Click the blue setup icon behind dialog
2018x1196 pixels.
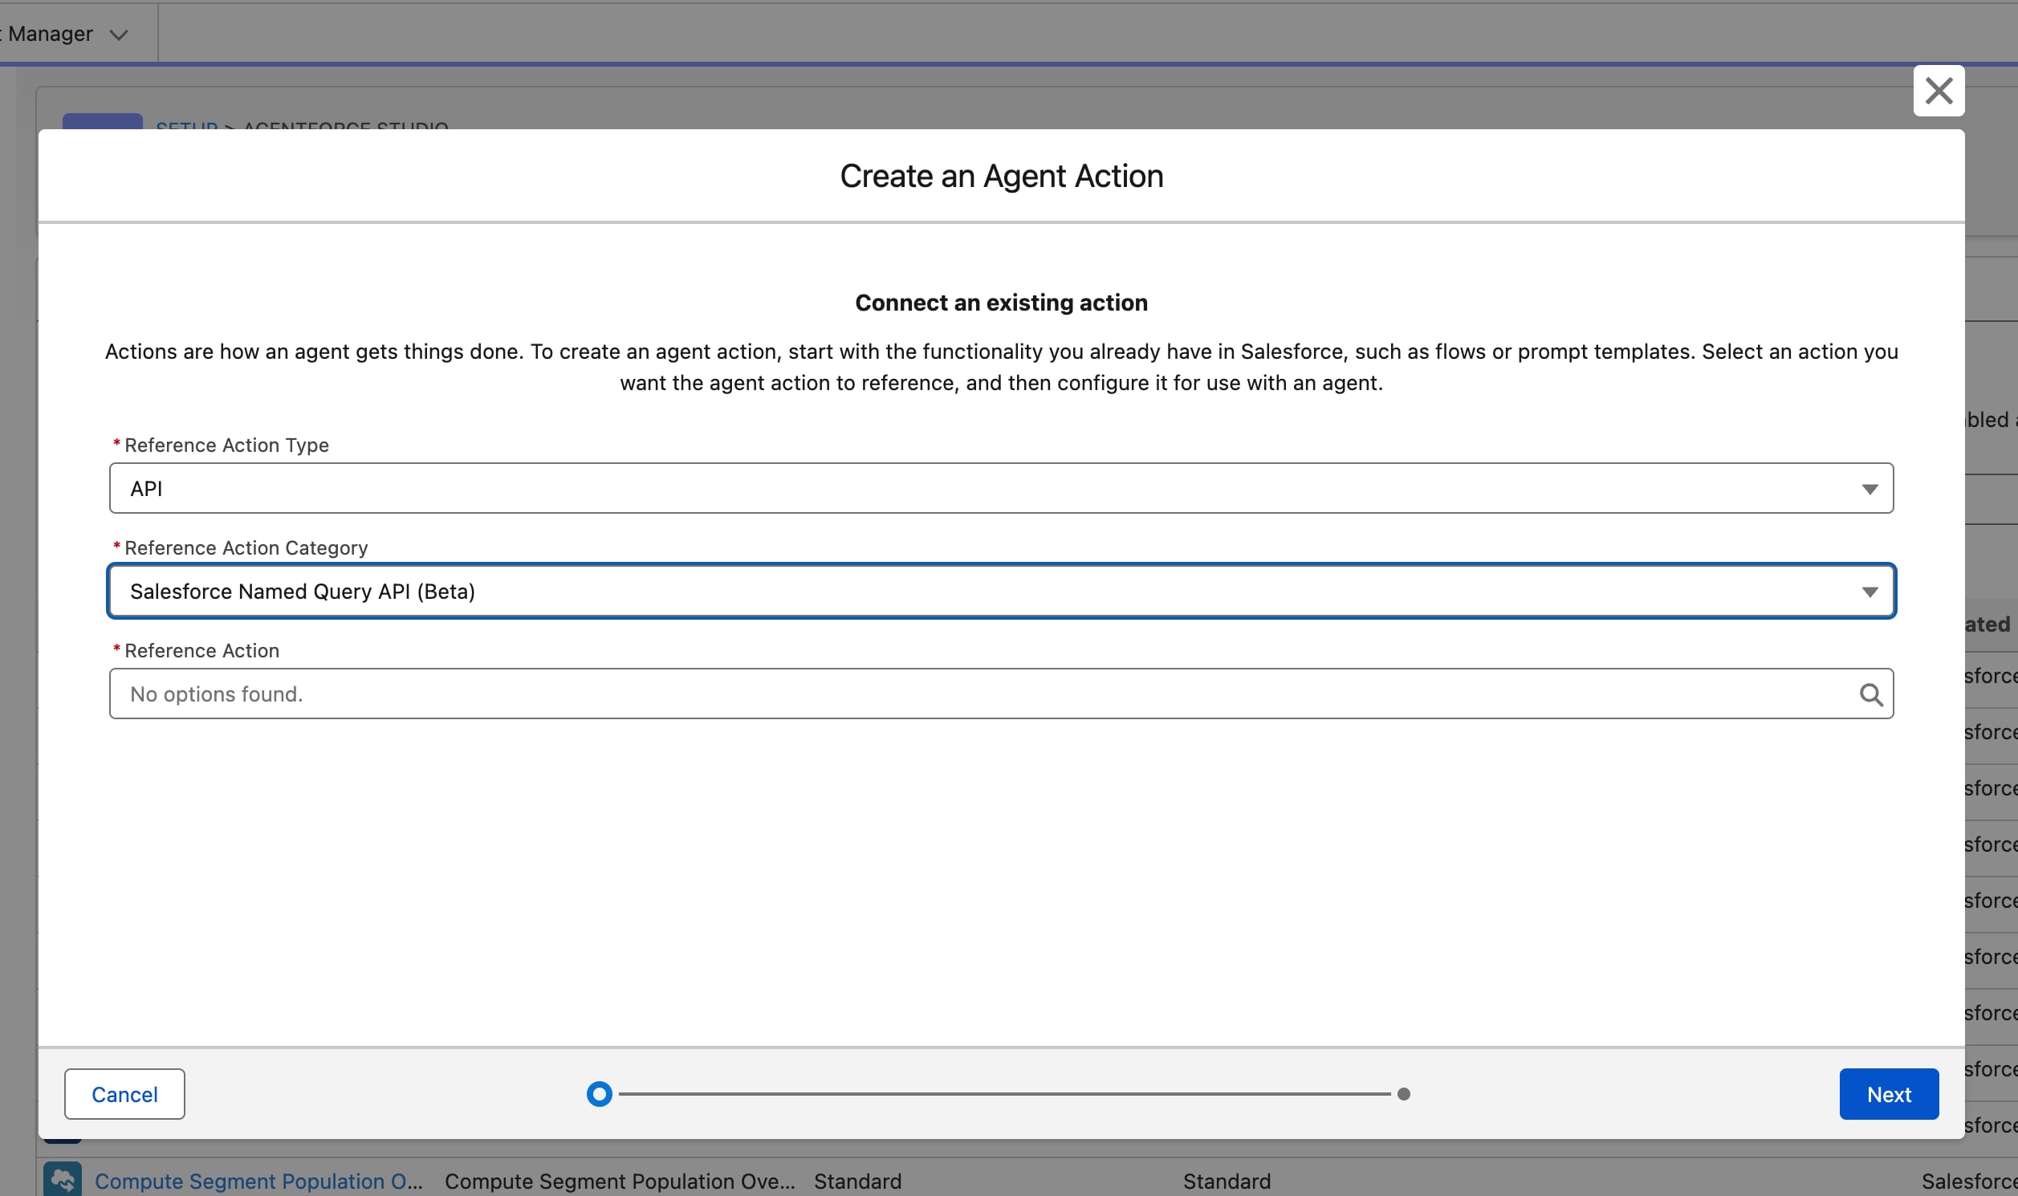pyautogui.click(x=103, y=121)
